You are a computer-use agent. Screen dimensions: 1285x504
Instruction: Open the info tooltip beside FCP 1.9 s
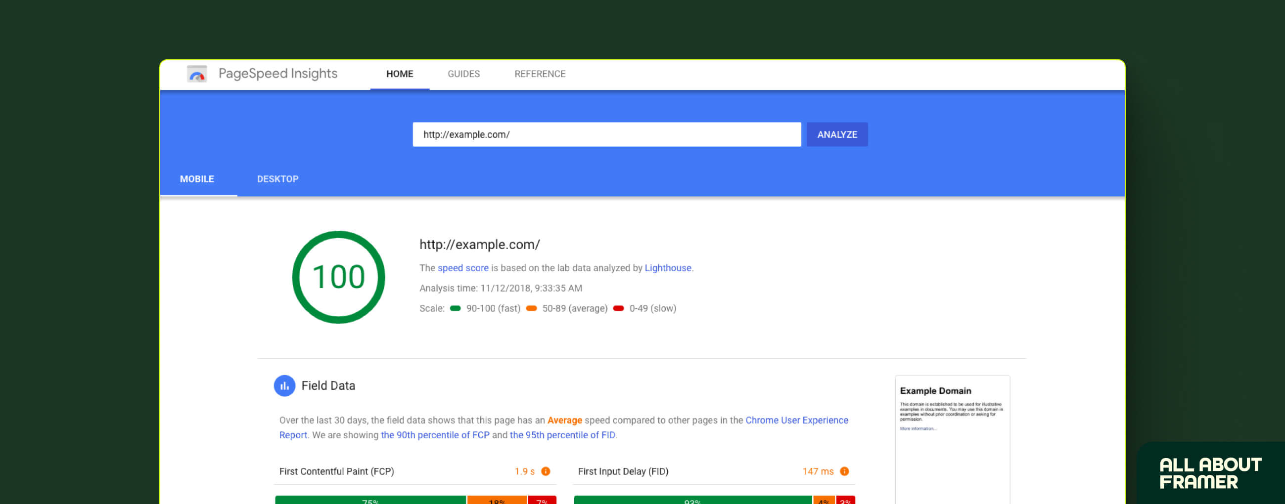click(x=546, y=471)
